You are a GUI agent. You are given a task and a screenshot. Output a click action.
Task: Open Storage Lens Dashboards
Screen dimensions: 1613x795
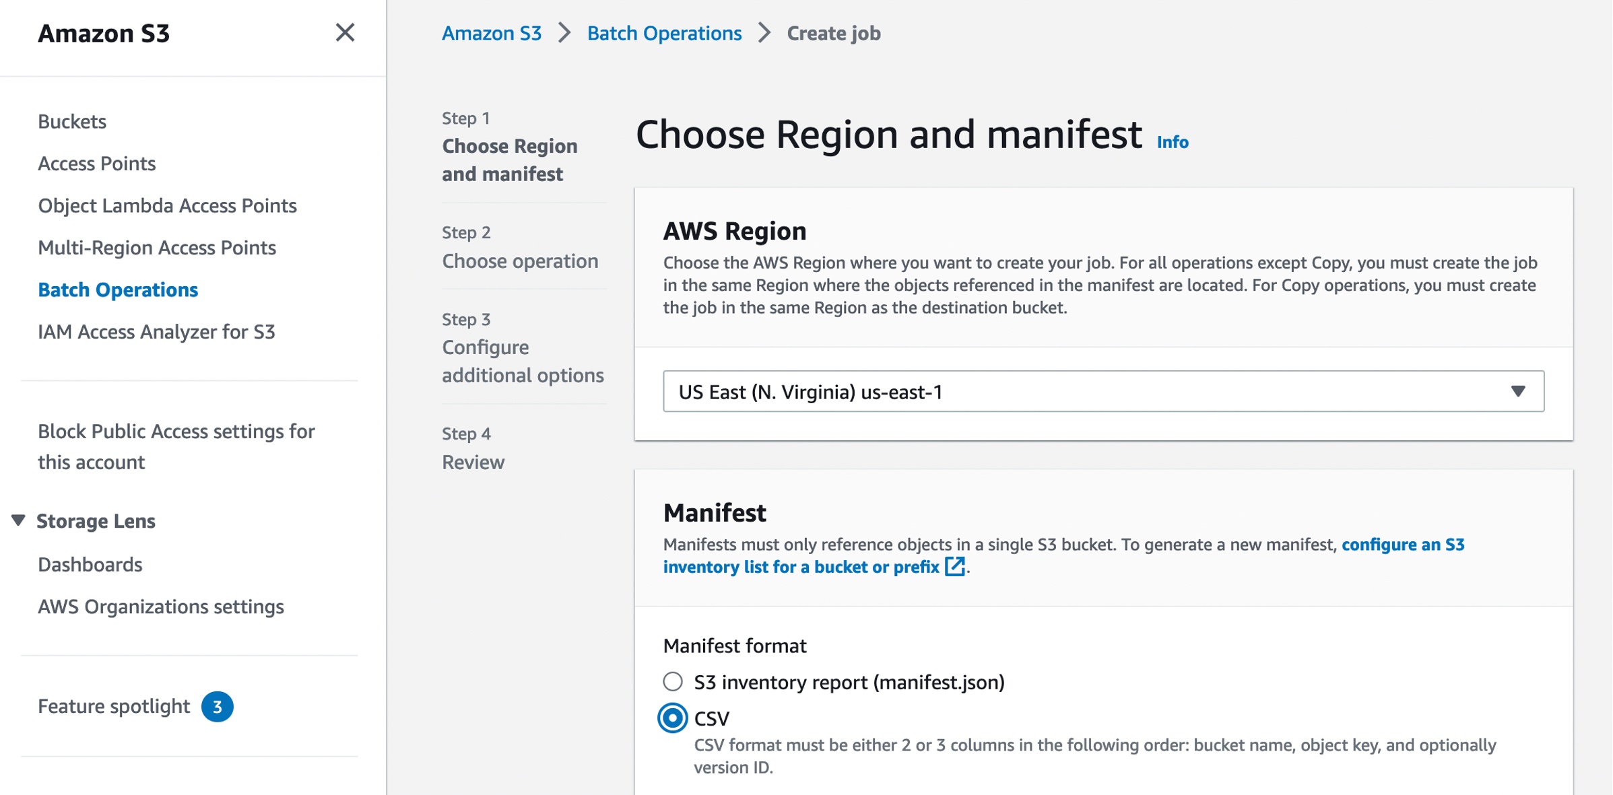tap(90, 564)
